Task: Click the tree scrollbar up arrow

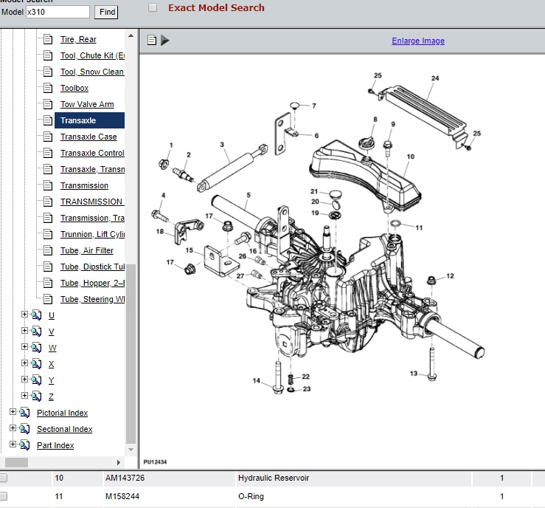Action: coord(131,35)
